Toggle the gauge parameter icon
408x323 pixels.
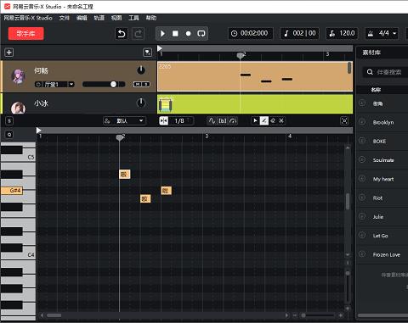click(x=233, y=121)
